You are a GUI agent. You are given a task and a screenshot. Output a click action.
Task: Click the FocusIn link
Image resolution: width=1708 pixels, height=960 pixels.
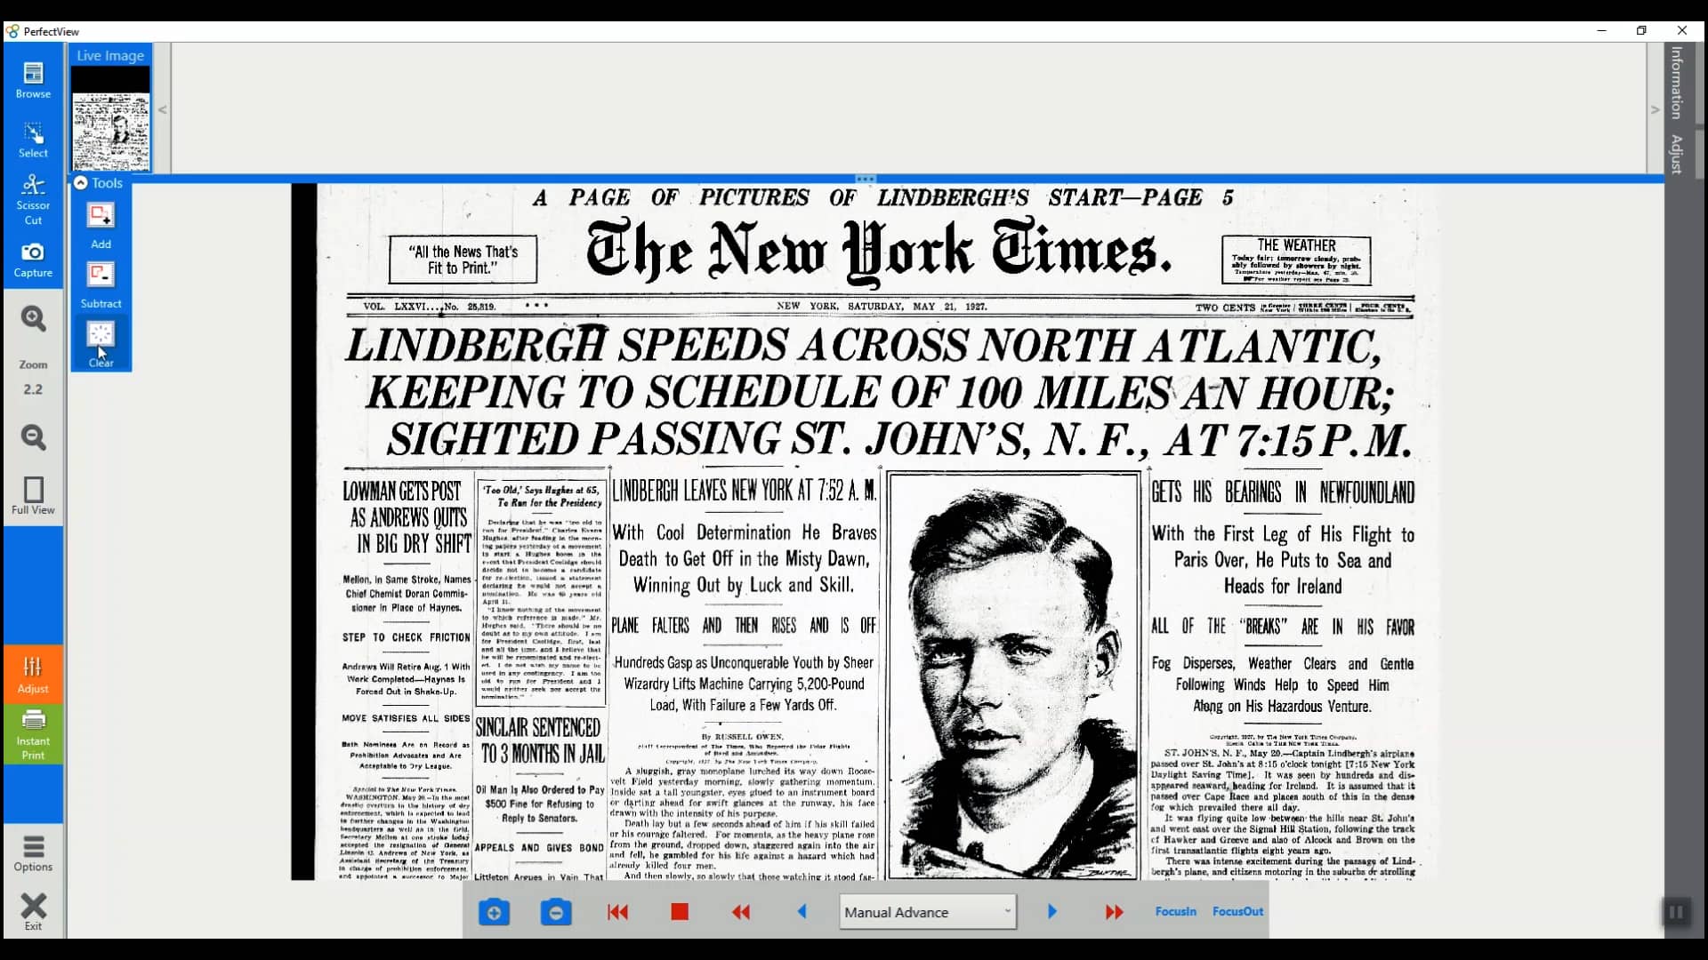(x=1175, y=911)
